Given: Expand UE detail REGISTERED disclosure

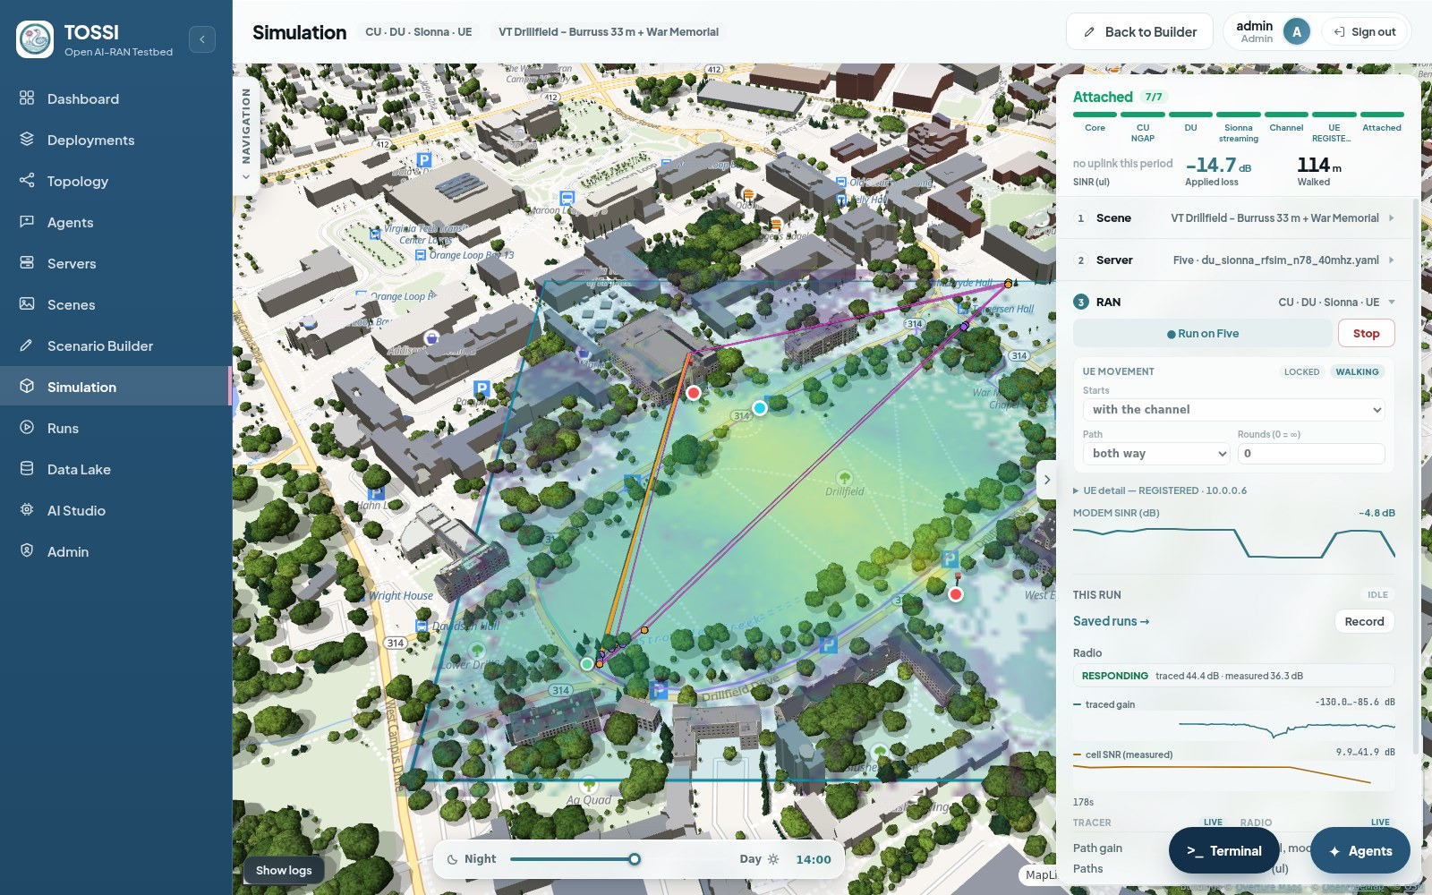Looking at the screenshot, I should point(1160,490).
